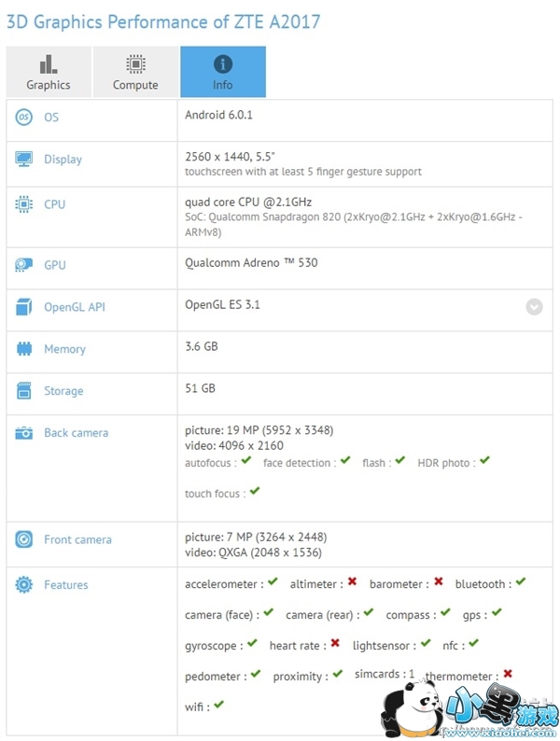This screenshot has width=560, height=741.
Task: Open the Compute tab
Action: coord(135,73)
